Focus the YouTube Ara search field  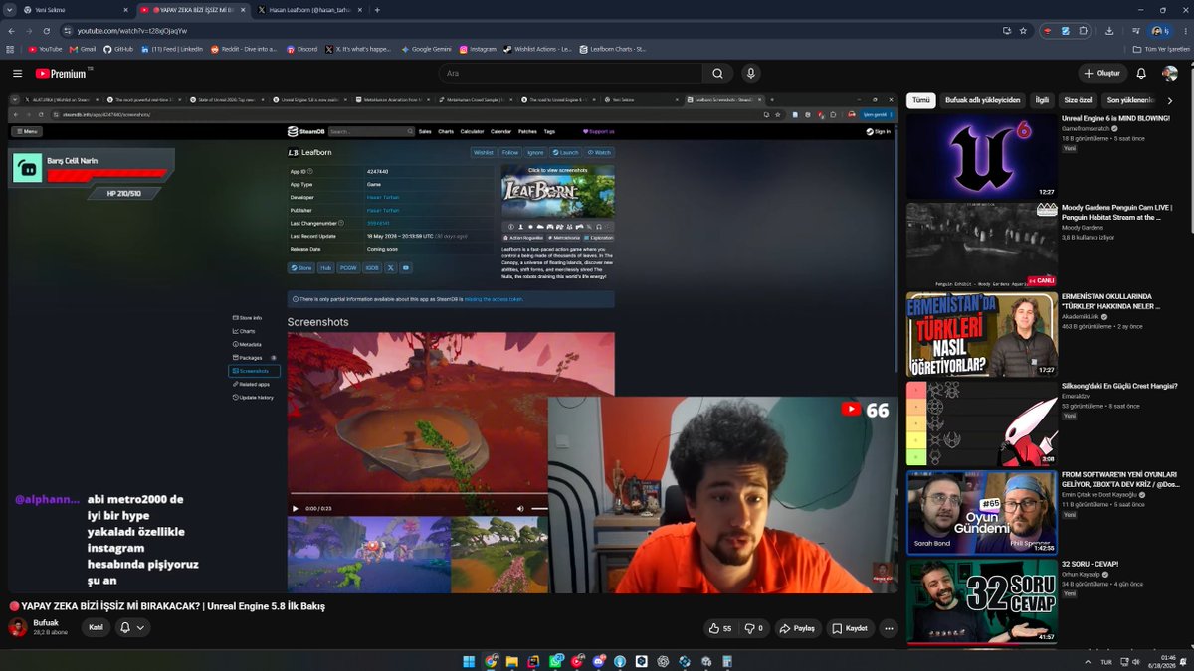(569, 73)
